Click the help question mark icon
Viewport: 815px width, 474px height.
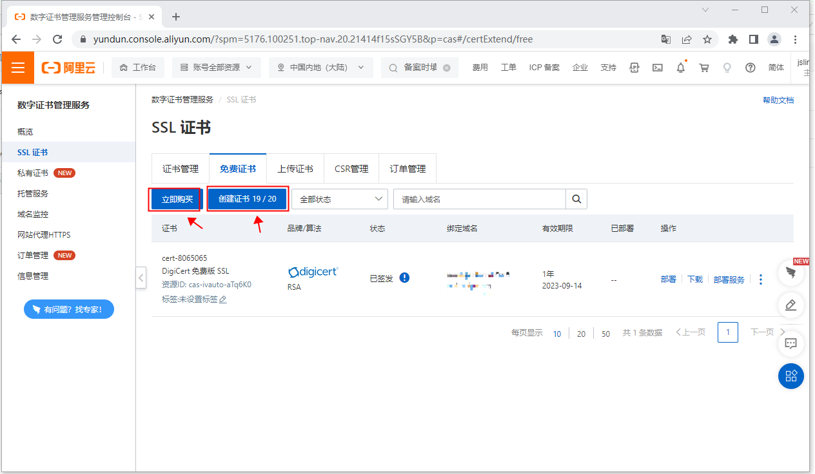750,68
